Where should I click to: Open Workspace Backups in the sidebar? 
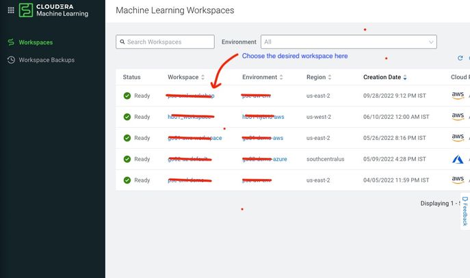47,60
